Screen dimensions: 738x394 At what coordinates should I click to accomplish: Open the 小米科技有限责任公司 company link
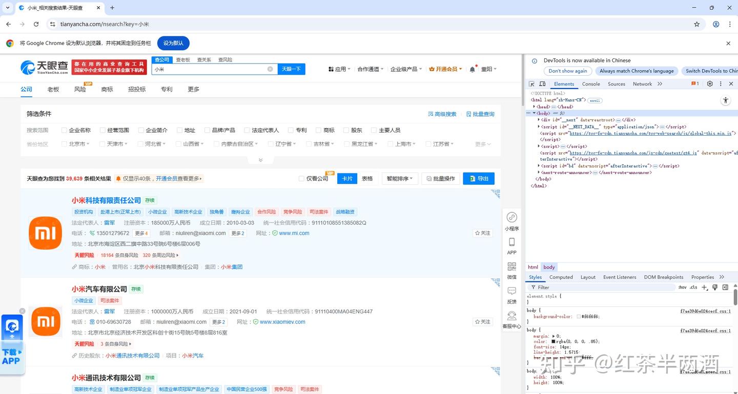[106, 200]
